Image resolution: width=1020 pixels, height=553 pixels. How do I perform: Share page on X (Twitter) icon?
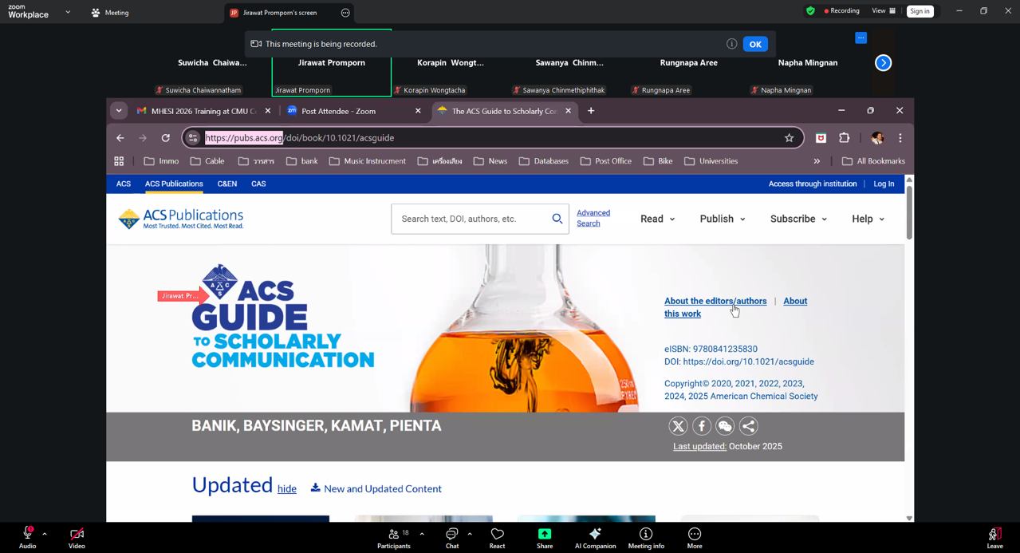[678, 426]
